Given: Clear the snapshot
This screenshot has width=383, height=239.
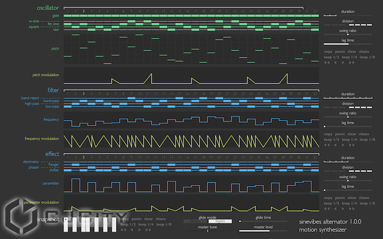Looking at the screenshot, I should [x=148, y=219].
